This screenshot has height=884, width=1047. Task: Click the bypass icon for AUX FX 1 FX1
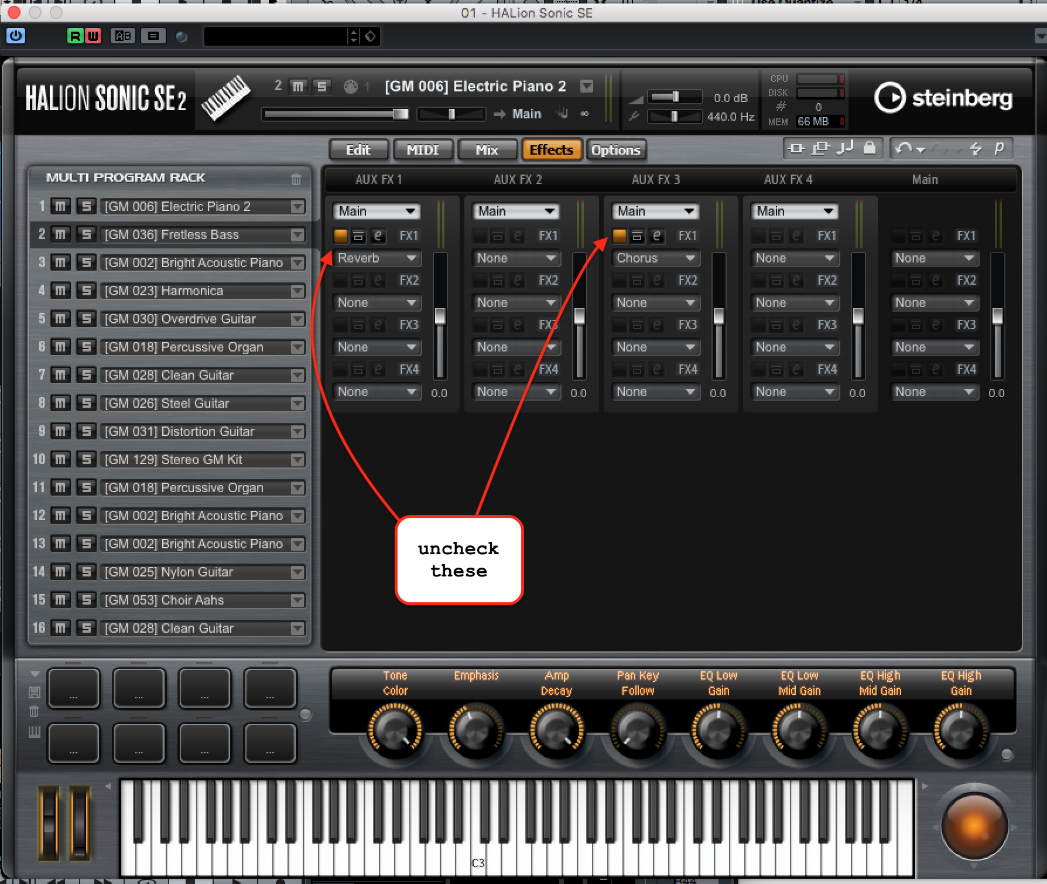coord(358,235)
